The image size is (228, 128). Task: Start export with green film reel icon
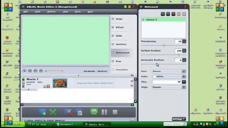[x=94, y=112]
